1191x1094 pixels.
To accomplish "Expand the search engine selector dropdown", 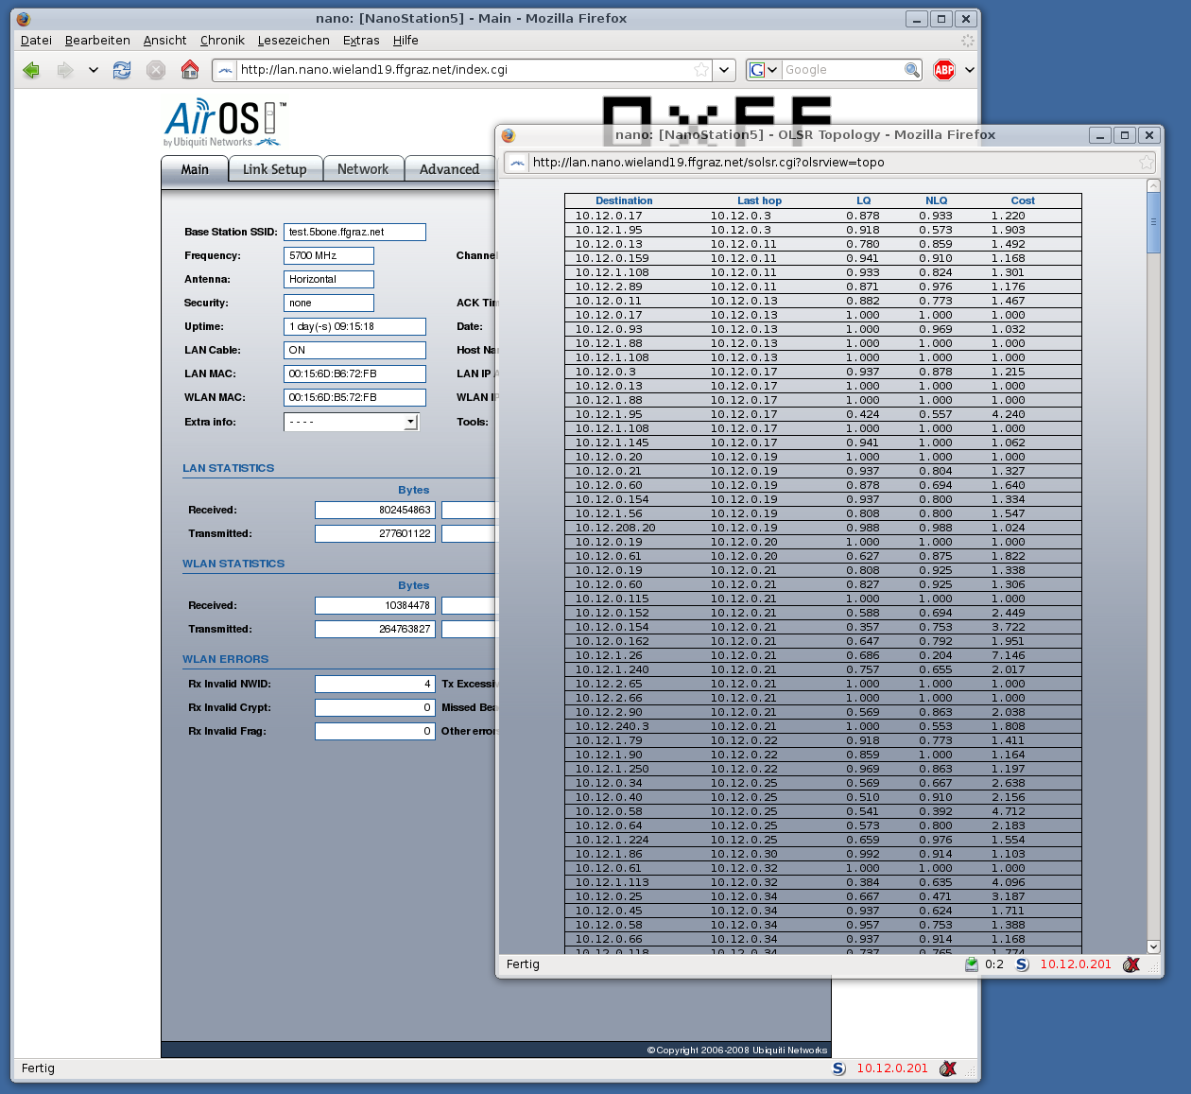I will (764, 70).
